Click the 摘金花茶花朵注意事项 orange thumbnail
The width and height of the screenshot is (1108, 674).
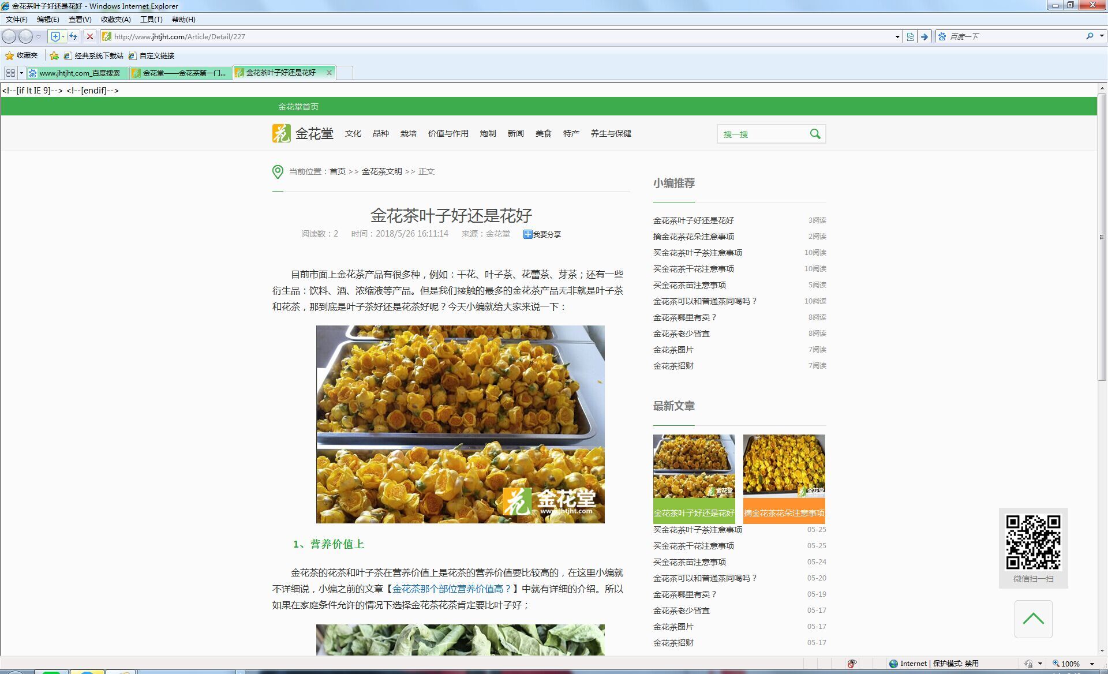[x=784, y=479]
